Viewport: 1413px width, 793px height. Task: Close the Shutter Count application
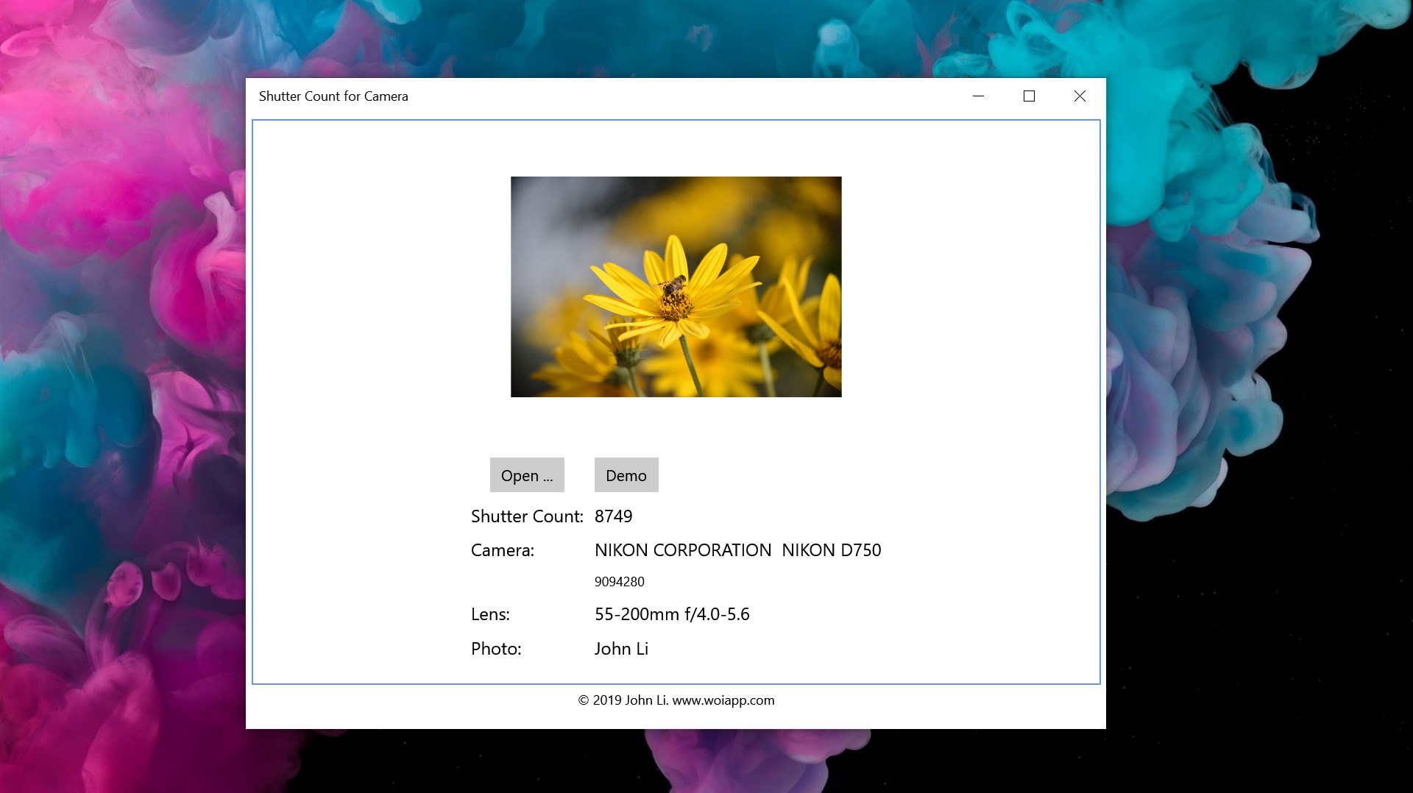pyautogui.click(x=1079, y=96)
